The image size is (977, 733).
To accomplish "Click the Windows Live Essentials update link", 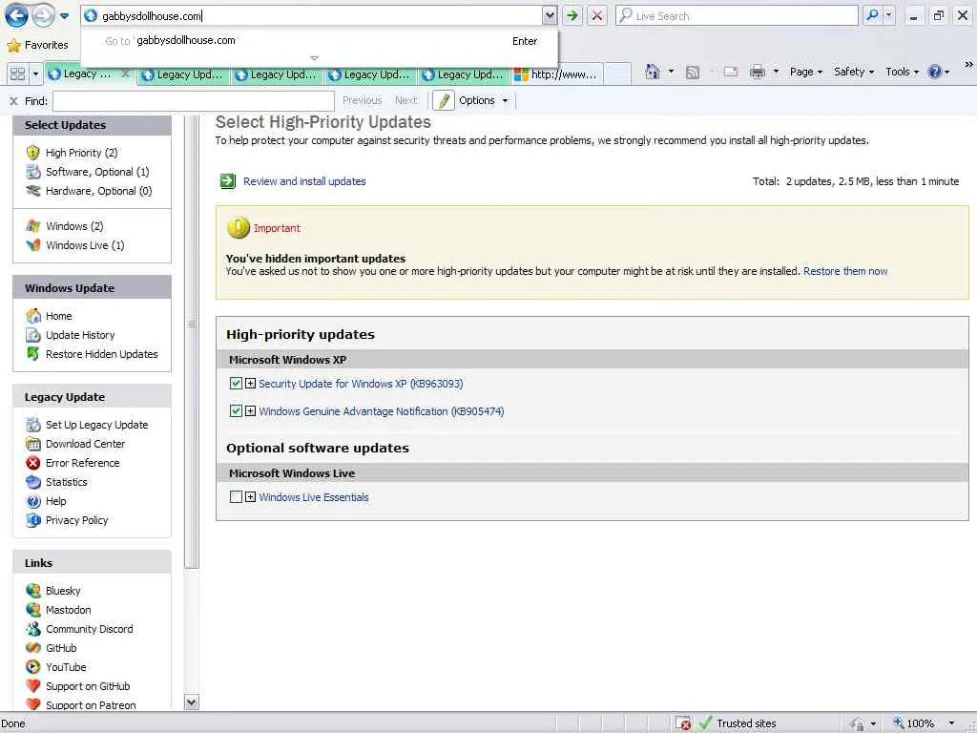I will pos(313,496).
